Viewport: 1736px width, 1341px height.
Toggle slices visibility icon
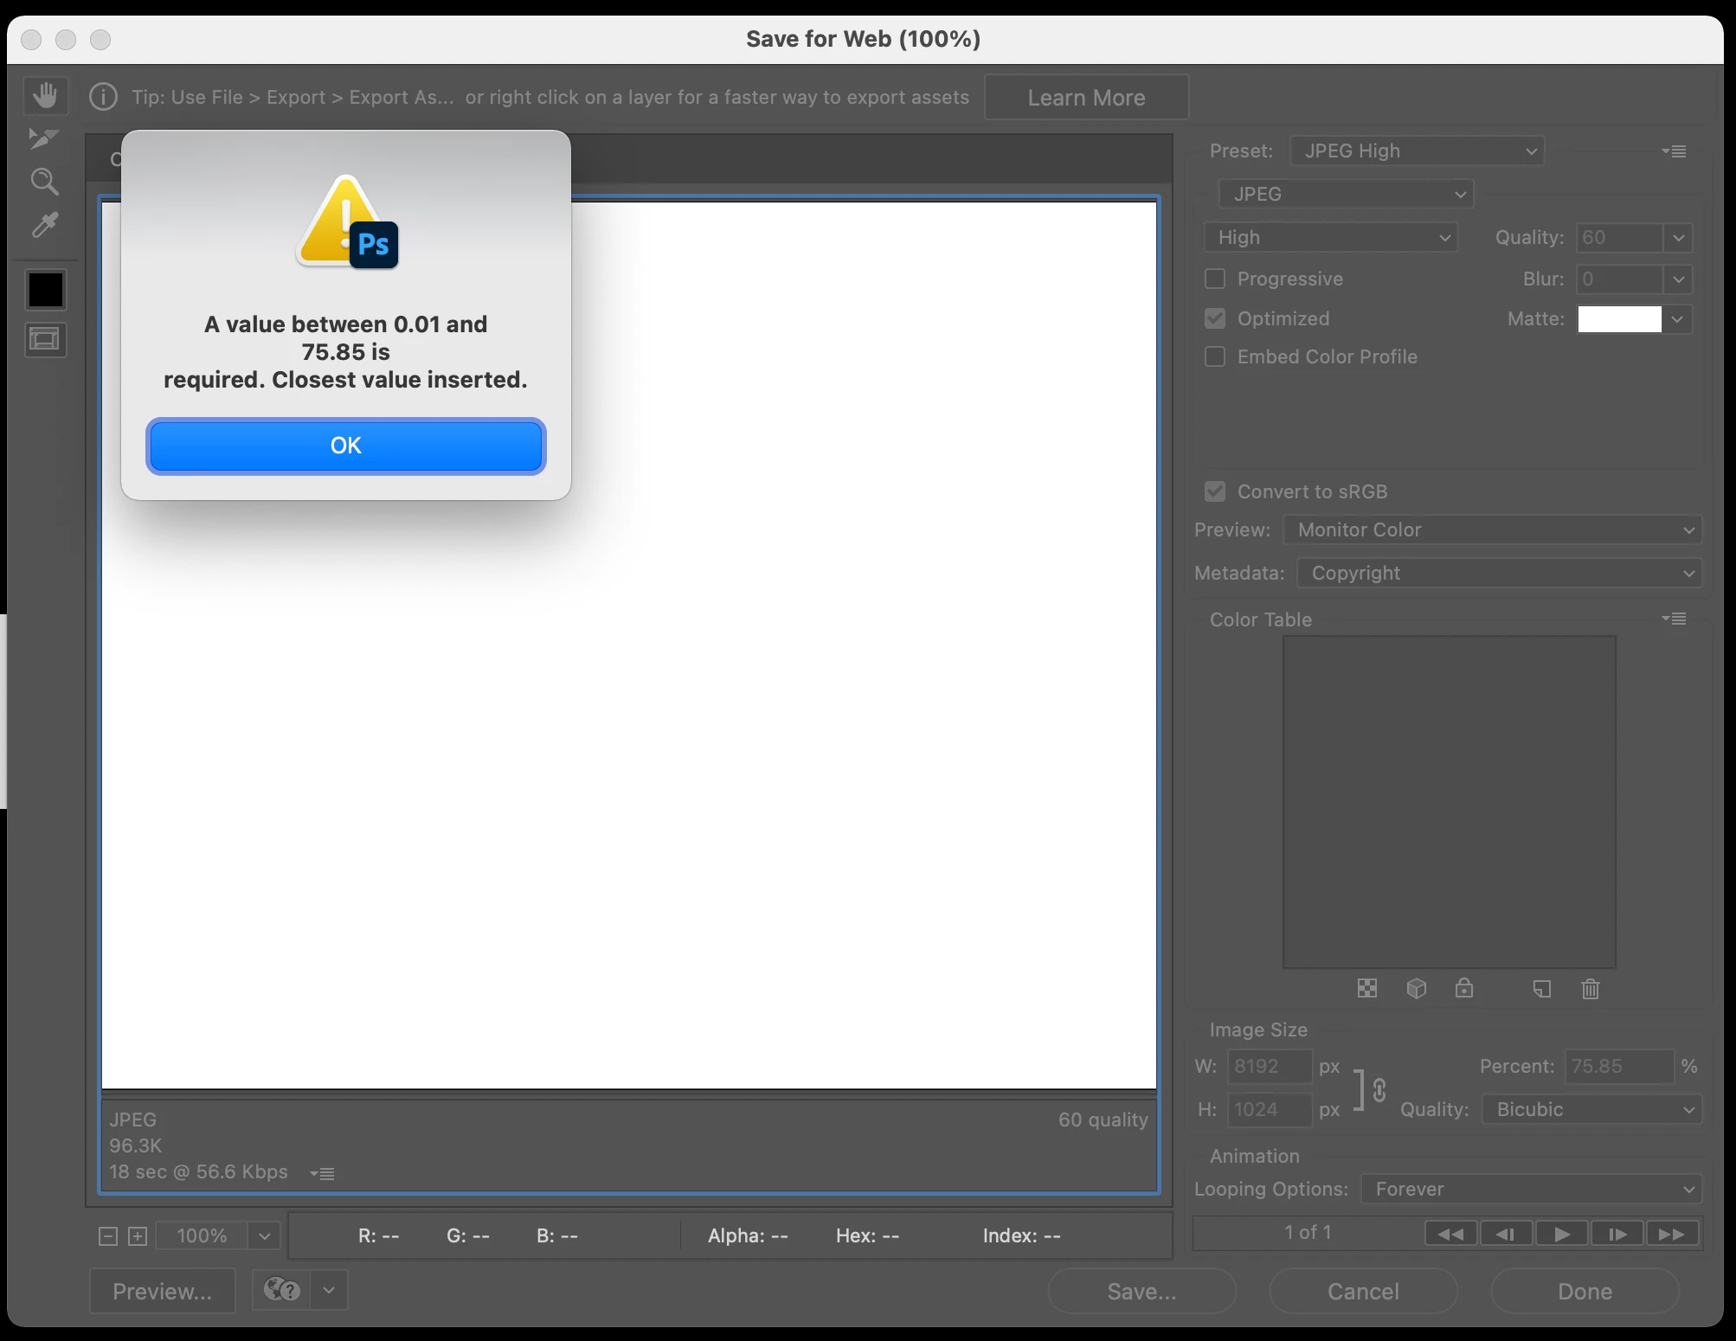click(45, 339)
